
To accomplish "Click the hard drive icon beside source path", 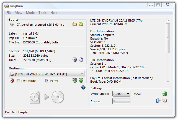I will [x=12, y=24].
